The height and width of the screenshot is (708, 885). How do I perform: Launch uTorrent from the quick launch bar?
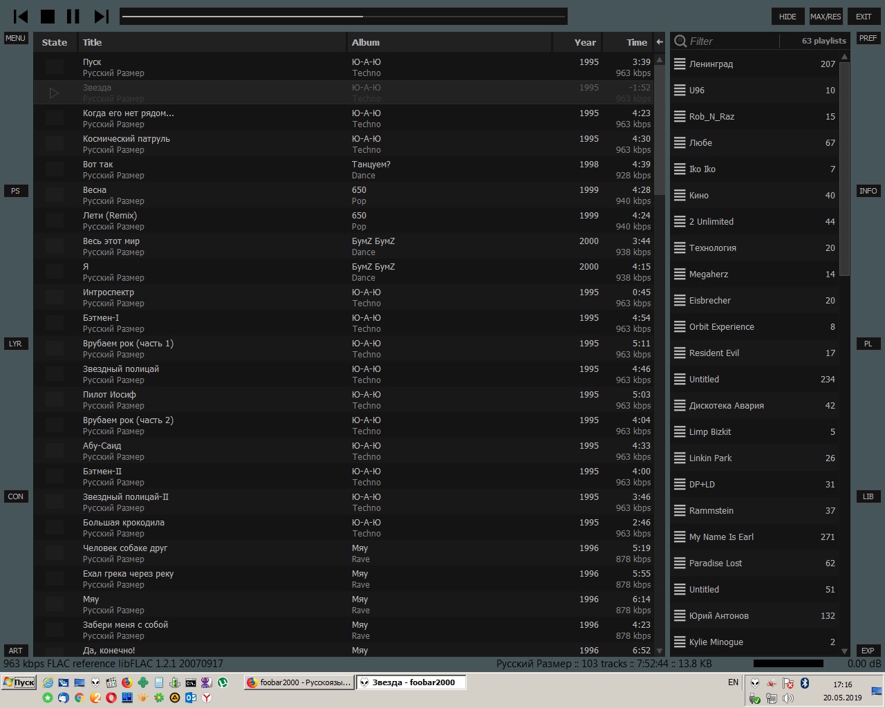coord(223,682)
